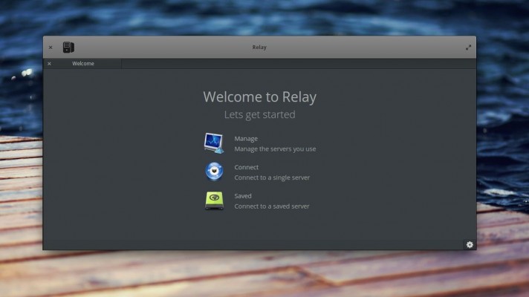The width and height of the screenshot is (529, 297).
Task: Select the Welcome tab
Action: click(82, 63)
